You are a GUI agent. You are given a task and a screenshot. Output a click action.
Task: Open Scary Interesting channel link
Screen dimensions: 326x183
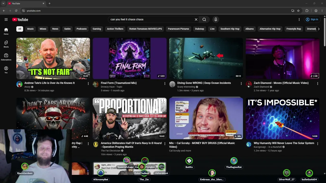point(186,87)
